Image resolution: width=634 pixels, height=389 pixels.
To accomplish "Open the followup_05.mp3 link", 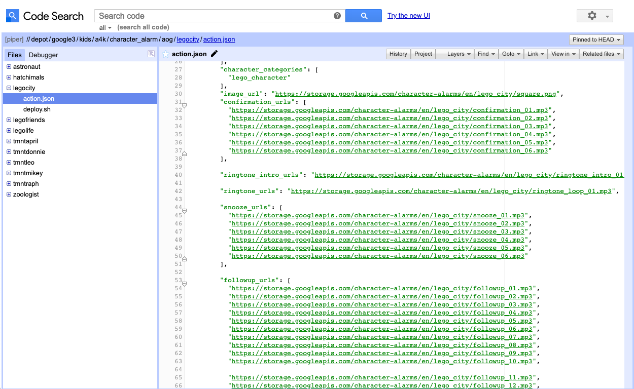I will pyautogui.click(x=382, y=321).
